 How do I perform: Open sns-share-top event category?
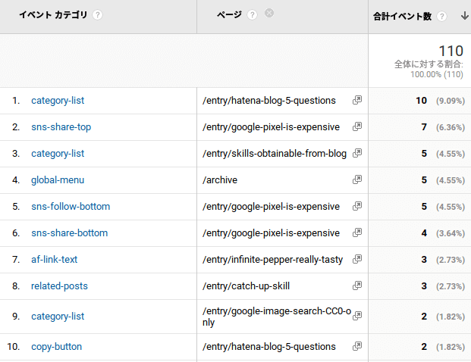click(x=61, y=127)
